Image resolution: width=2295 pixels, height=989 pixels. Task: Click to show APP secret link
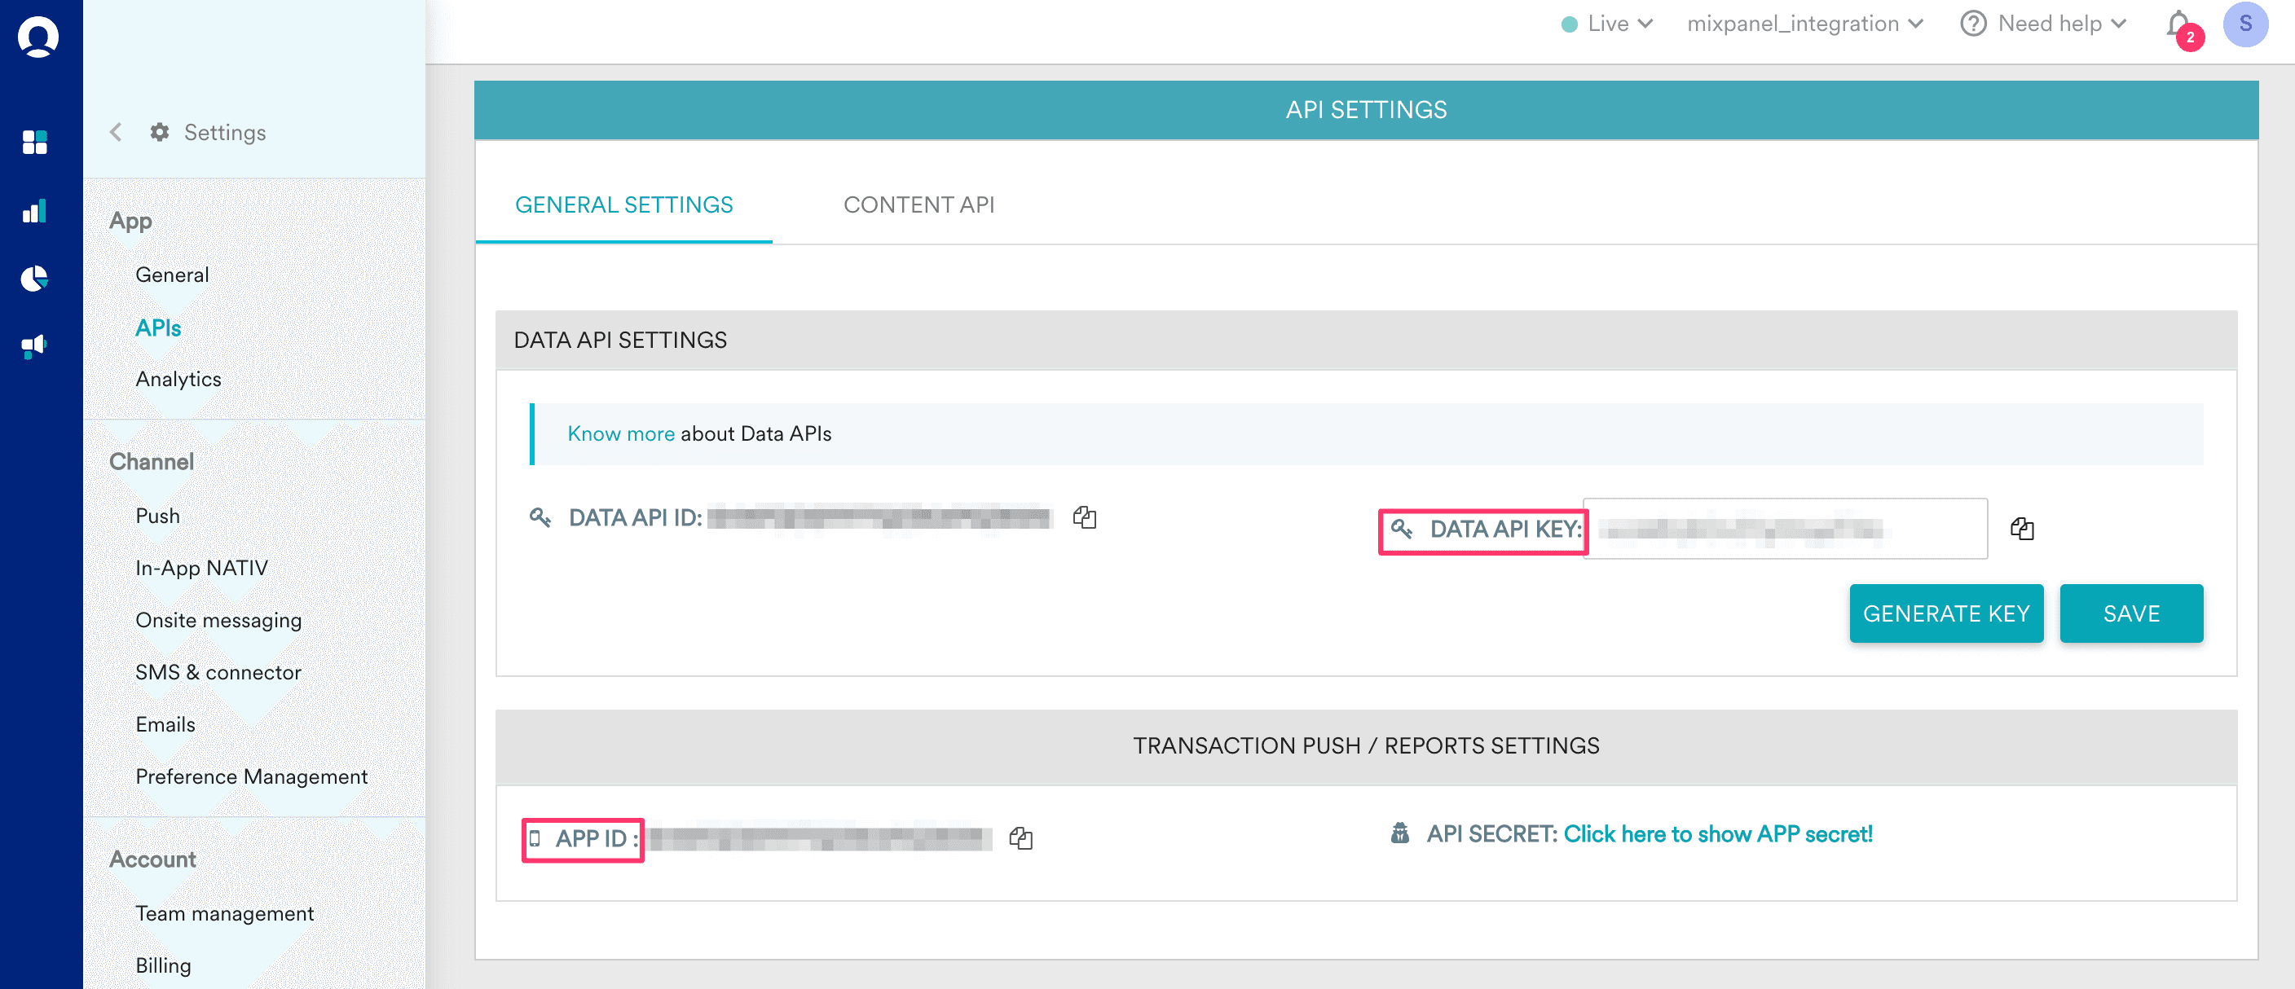(1718, 834)
